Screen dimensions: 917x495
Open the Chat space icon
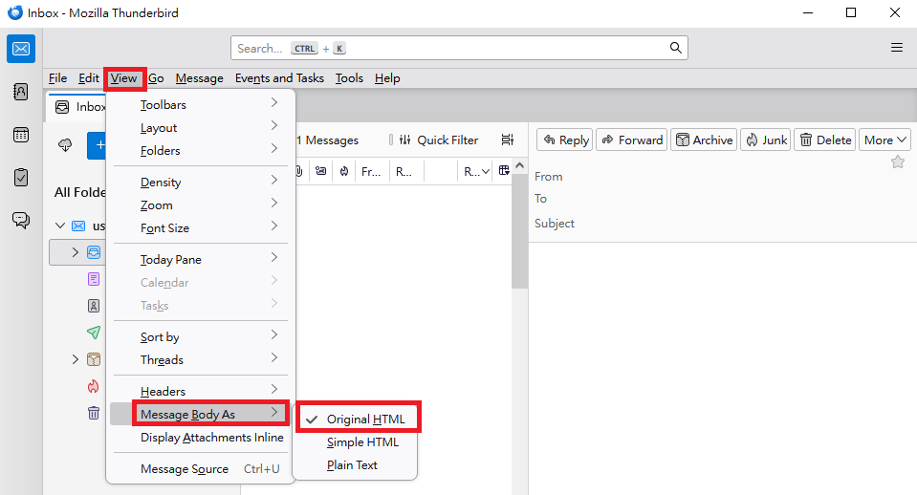(x=21, y=220)
